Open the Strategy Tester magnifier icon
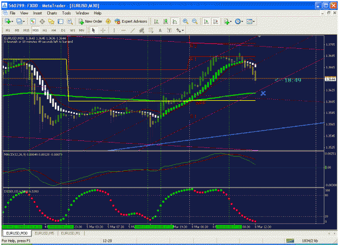The height and width of the screenshot is (245, 339). click(x=69, y=21)
